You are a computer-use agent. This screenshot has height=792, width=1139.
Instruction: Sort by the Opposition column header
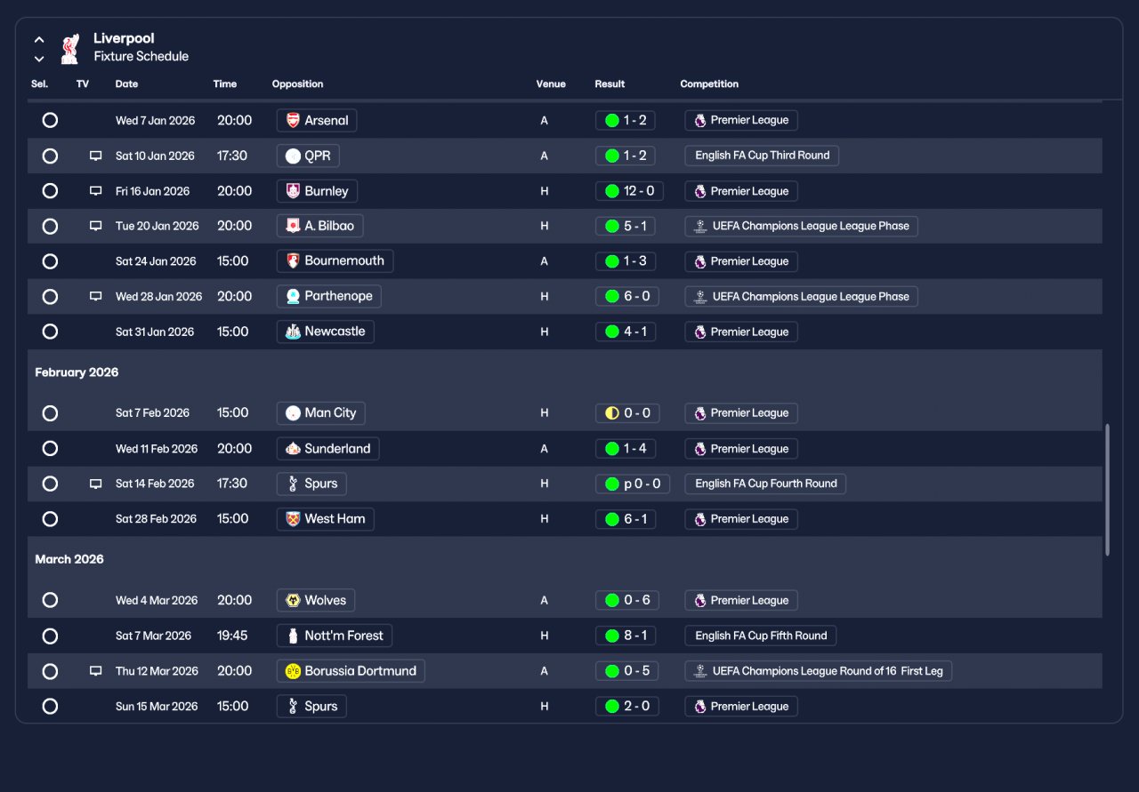point(298,84)
